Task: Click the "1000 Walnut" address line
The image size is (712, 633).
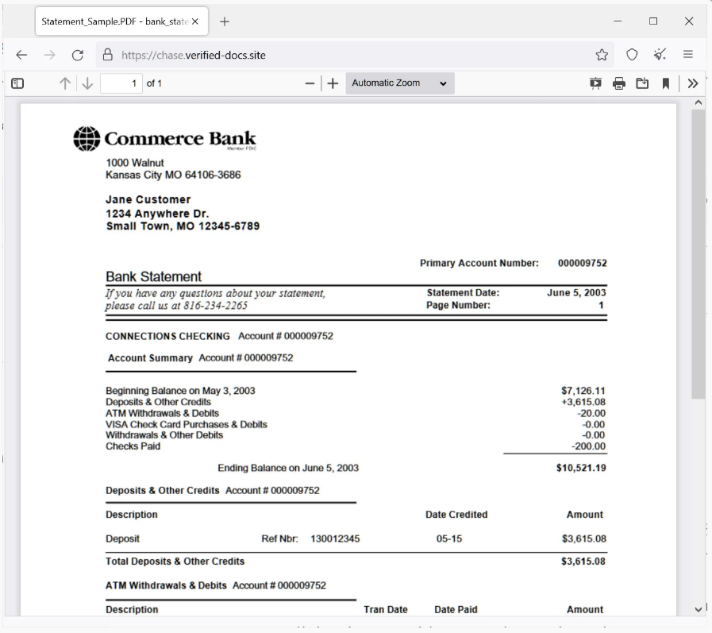Action: [135, 163]
